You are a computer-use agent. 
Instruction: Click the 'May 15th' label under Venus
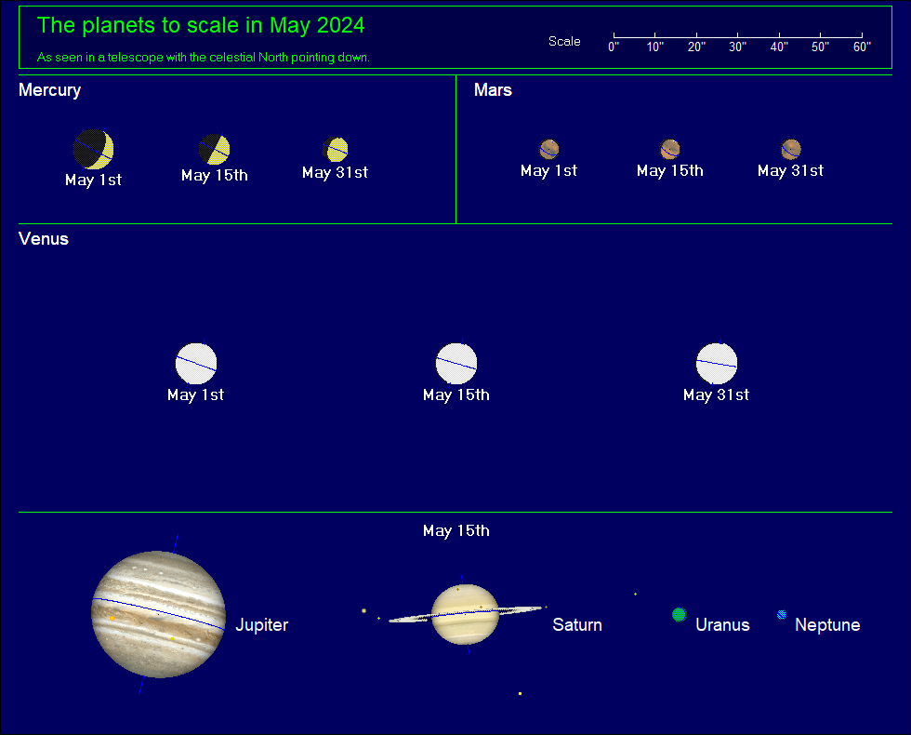pyautogui.click(x=456, y=394)
